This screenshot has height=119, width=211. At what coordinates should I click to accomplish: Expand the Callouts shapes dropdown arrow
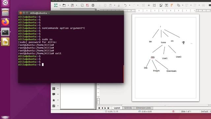58,94
